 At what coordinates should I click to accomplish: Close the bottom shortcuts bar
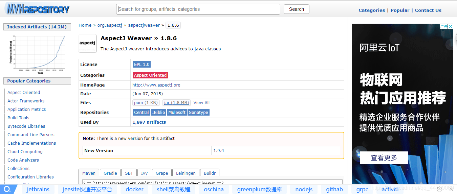(451, 189)
